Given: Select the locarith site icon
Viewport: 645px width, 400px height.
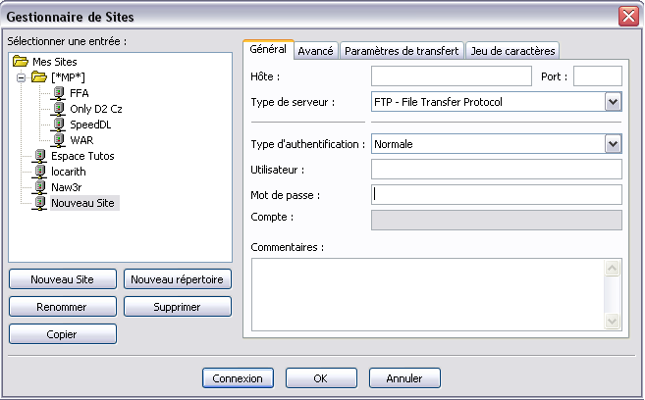Looking at the screenshot, I should click(x=39, y=172).
